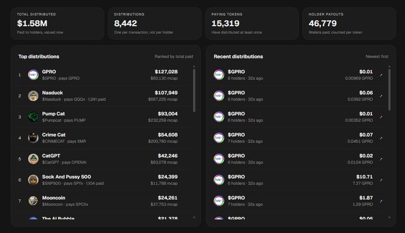This screenshot has width=405, height=233.
Task: Click the CatGPT avatar
Action: [x=33, y=159]
